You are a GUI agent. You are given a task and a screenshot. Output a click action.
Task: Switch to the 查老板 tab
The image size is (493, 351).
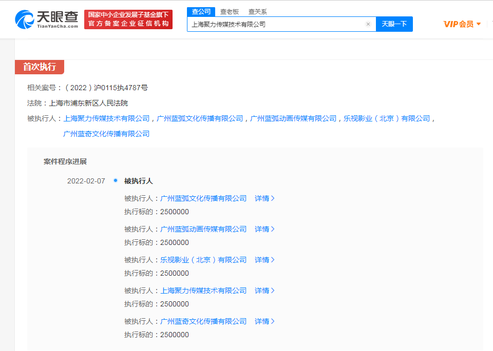pos(230,12)
